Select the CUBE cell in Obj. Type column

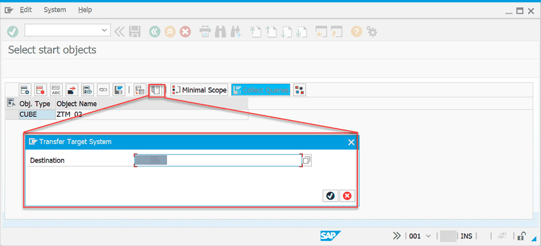click(x=37, y=114)
